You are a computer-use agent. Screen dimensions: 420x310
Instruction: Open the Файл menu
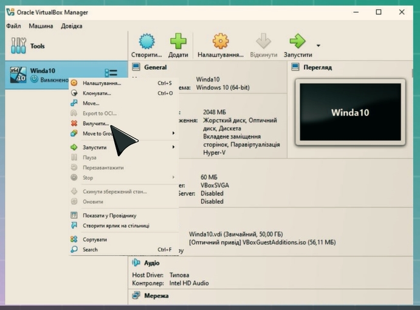point(13,26)
